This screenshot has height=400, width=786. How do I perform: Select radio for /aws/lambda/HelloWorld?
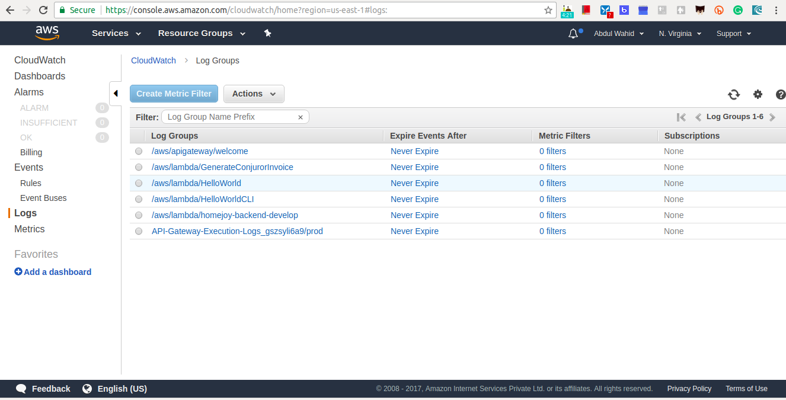139,184
